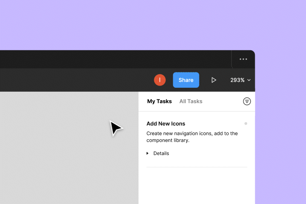Viewport: 306px width, 204px height.
Task: Switch to the My Tasks tab
Action: (x=159, y=101)
